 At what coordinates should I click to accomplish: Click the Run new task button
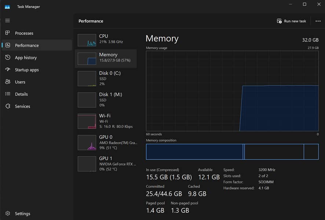[292, 21]
